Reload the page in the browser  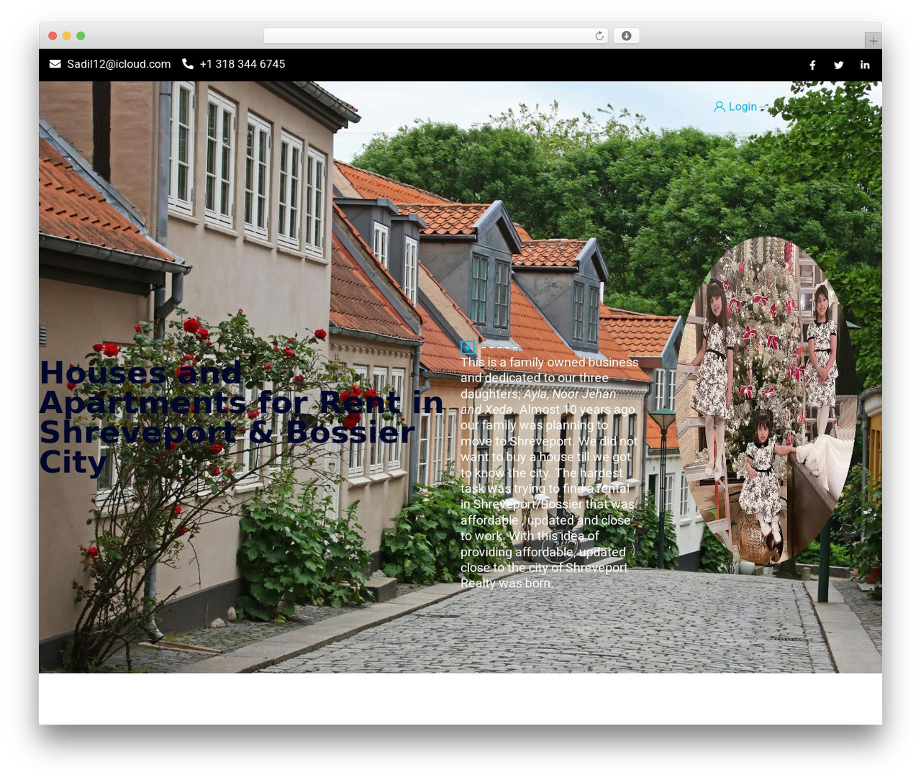(x=599, y=36)
